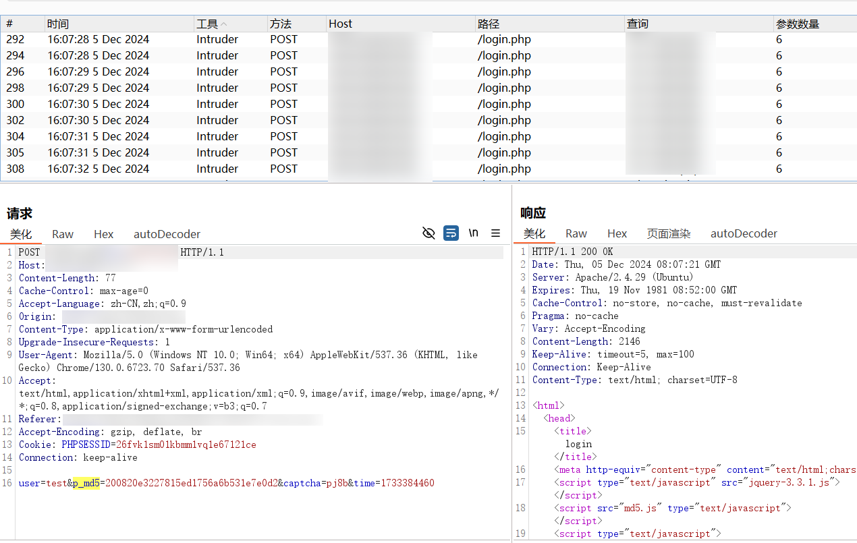Click the Content-Length: 77 header line

67,278
